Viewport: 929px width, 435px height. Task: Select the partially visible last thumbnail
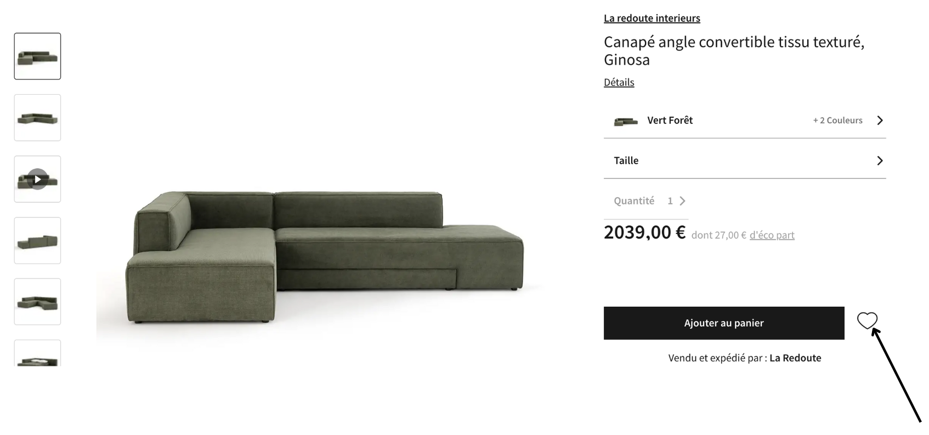pos(37,353)
